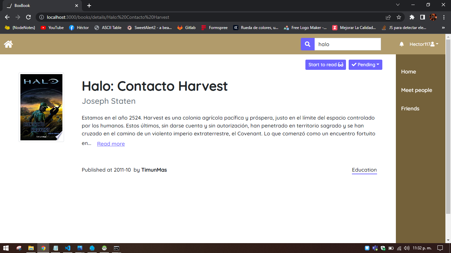This screenshot has height=253, width=451.
Task: Open the Photos app taskbar icon
Action: coord(80,248)
